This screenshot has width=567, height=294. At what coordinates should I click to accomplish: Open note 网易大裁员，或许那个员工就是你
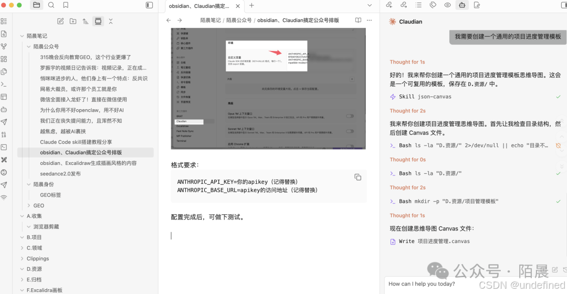78,89
